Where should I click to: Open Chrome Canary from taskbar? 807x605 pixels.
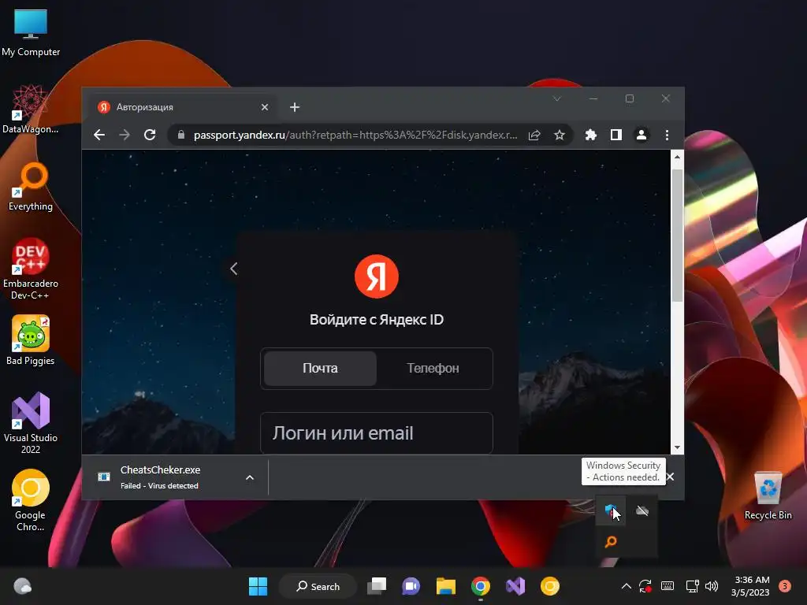tap(549, 586)
